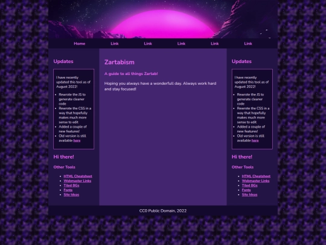This screenshot has width=326, height=245.
Task: Open Site Ideas in the left sidebar
Action: [71, 195]
